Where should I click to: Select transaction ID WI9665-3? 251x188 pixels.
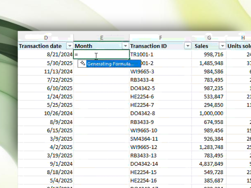click(x=160, y=71)
